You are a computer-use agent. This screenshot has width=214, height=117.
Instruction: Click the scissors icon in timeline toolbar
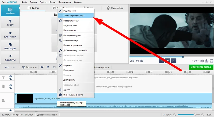[x=42, y=67]
